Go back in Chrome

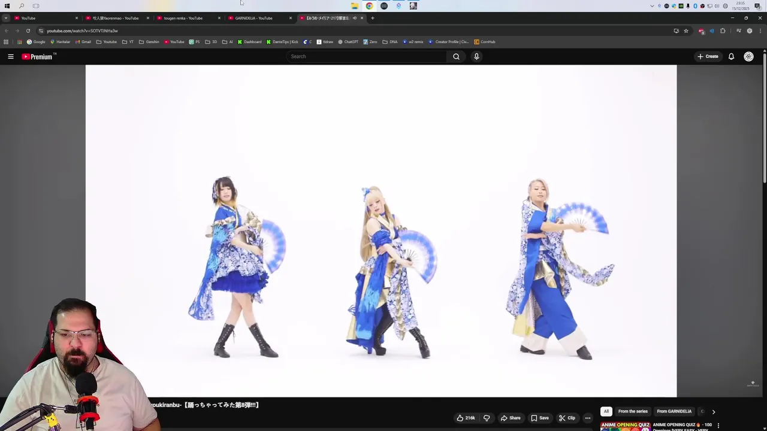7,31
